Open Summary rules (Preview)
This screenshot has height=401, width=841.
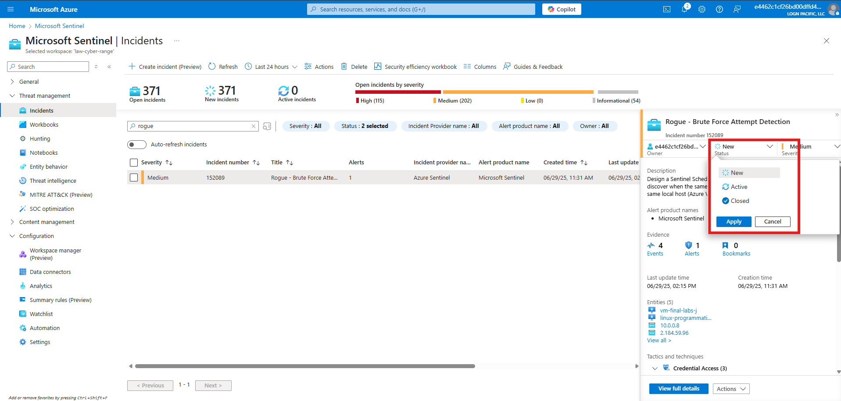[x=61, y=300]
